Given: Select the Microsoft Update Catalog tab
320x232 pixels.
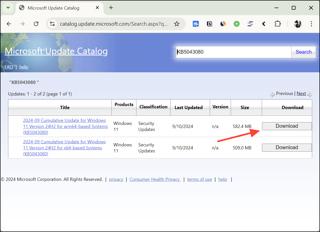Looking at the screenshot, I should tap(60, 8).
